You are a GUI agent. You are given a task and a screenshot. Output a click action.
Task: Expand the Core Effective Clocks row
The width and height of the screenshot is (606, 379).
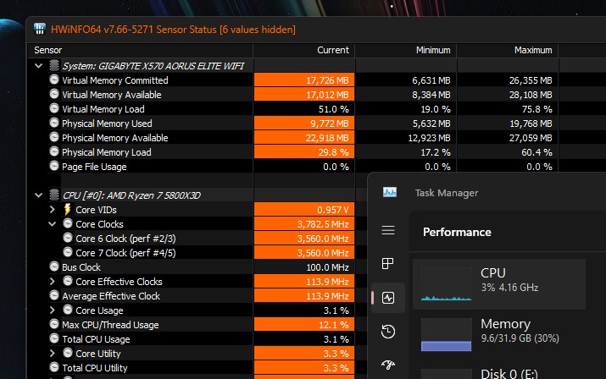(53, 282)
